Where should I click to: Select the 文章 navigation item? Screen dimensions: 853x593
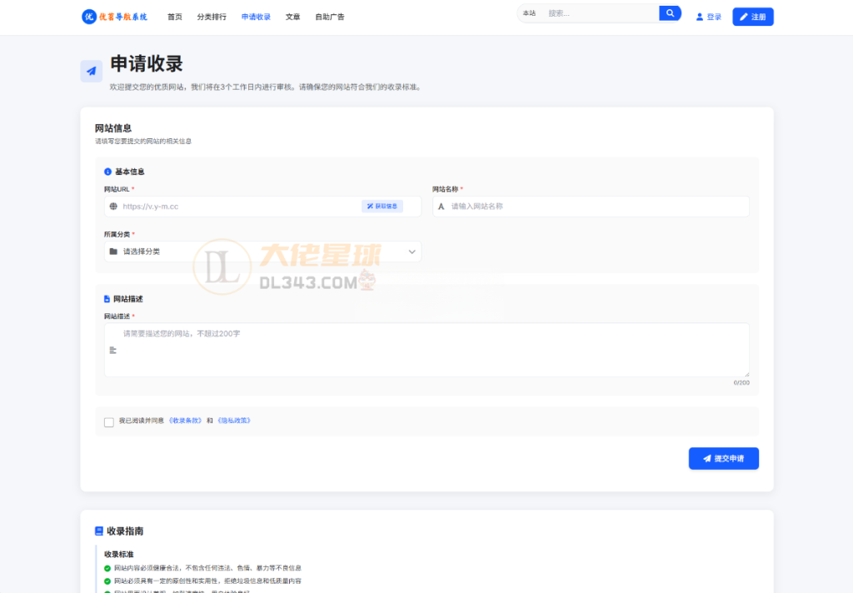pyautogui.click(x=292, y=16)
